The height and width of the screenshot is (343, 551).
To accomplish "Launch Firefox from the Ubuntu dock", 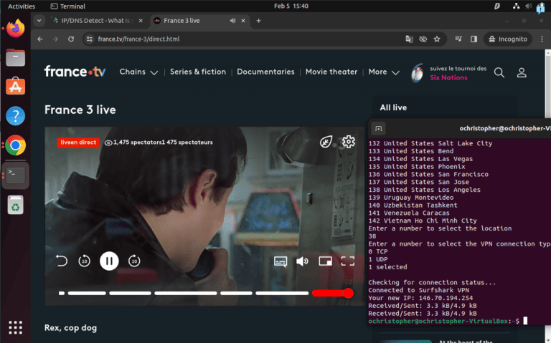I will (16, 29).
